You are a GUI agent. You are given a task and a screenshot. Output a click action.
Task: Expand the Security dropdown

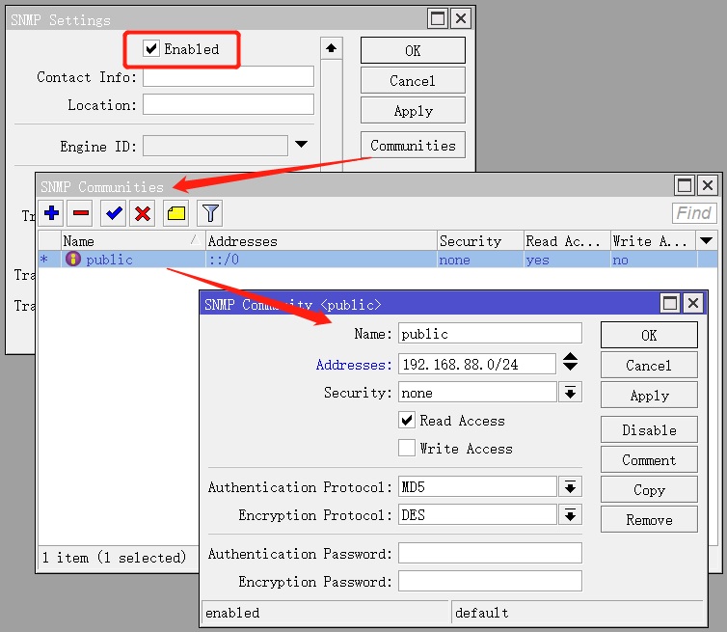571,393
